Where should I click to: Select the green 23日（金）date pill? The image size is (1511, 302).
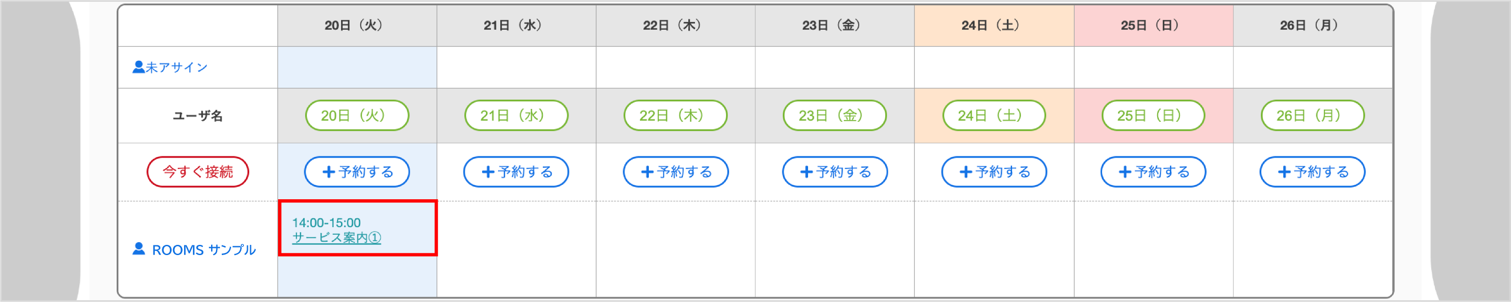pos(835,115)
